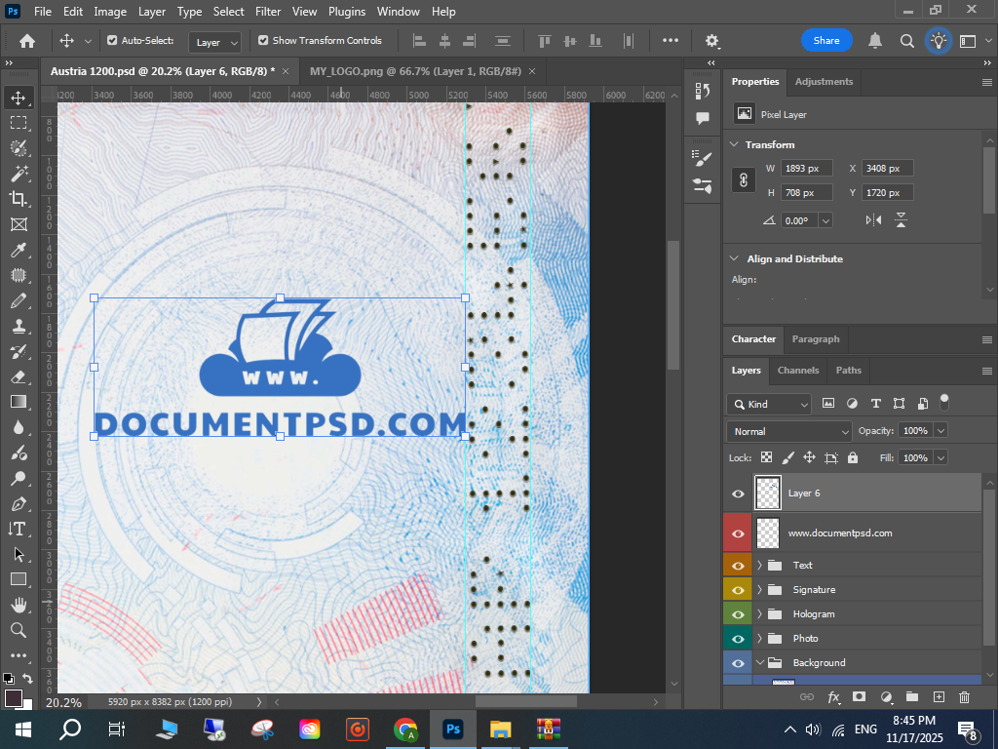Screen dimensions: 998x749
Task: Uncheck the Auto-Select checkbox
Action: coord(112,41)
